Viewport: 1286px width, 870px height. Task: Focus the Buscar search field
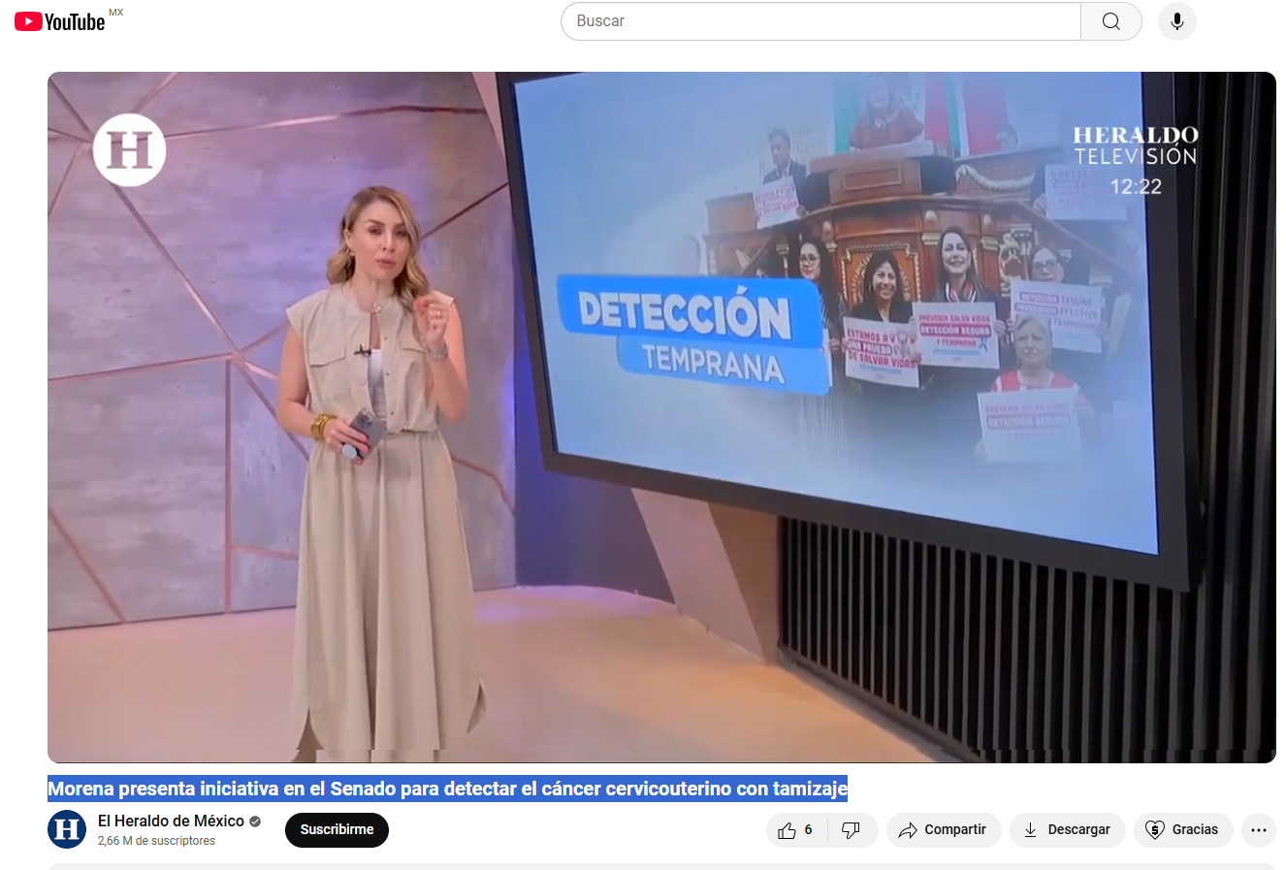point(820,21)
